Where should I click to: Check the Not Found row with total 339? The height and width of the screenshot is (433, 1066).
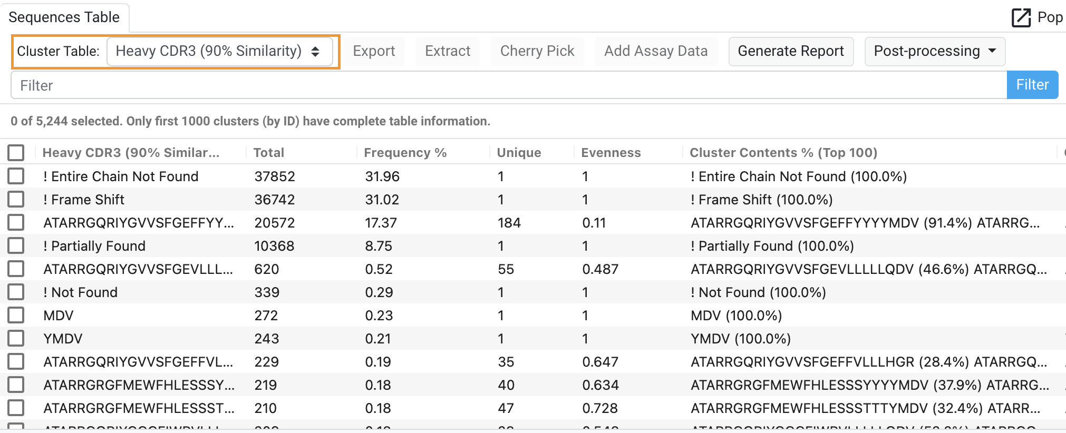click(x=16, y=292)
